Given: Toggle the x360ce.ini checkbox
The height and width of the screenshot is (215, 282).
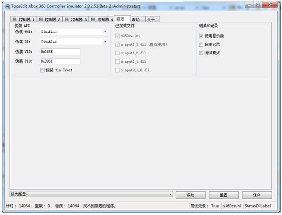Looking at the screenshot, I should pyautogui.click(x=117, y=36).
